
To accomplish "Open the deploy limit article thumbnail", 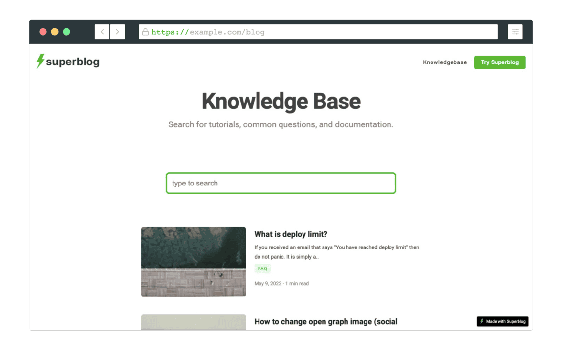I will (x=194, y=262).
